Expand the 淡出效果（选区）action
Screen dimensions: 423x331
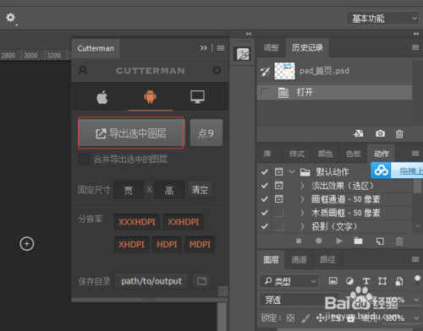[x=302, y=186]
